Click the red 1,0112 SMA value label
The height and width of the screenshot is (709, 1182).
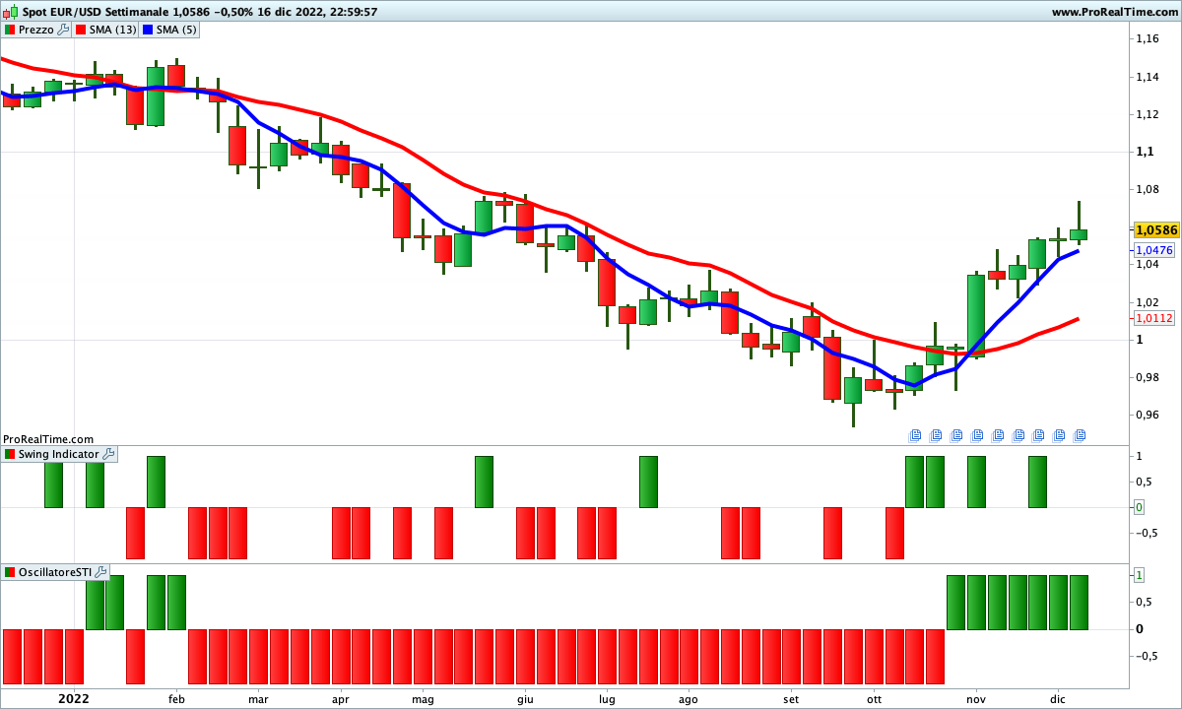click(1154, 318)
